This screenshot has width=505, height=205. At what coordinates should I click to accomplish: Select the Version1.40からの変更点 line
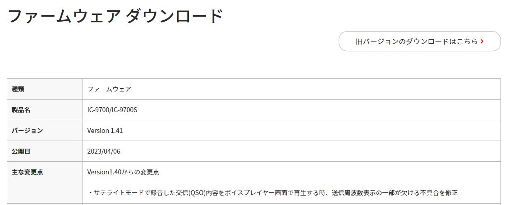tap(124, 172)
